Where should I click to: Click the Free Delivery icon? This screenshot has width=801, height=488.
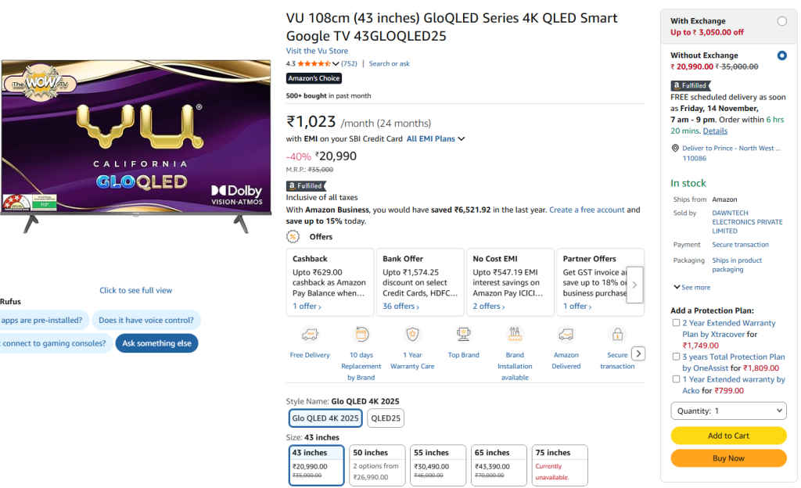[x=310, y=333]
